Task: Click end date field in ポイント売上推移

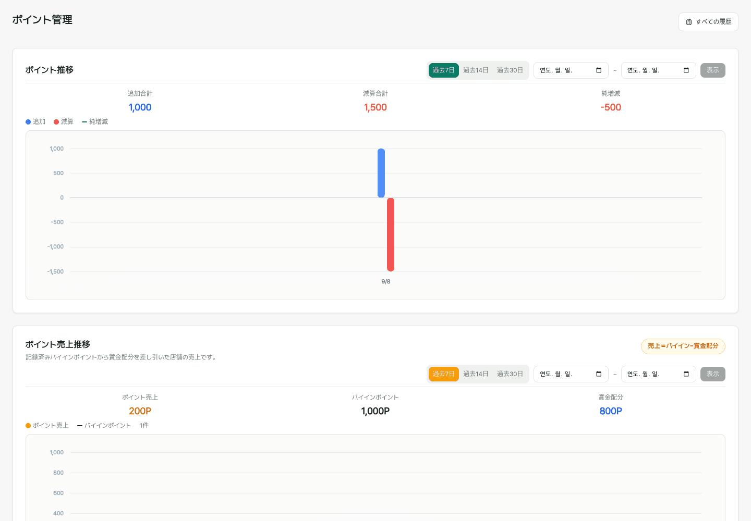Action: [658, 374]
